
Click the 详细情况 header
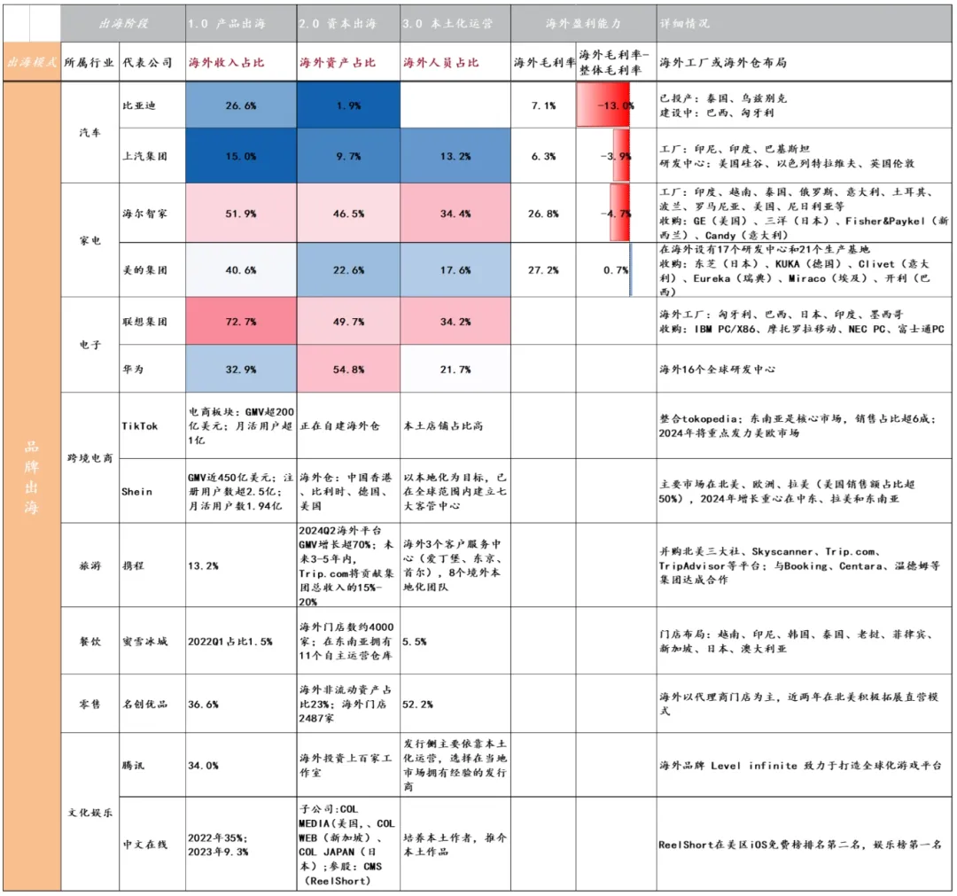pyautogui.click(x=804, y=23)
